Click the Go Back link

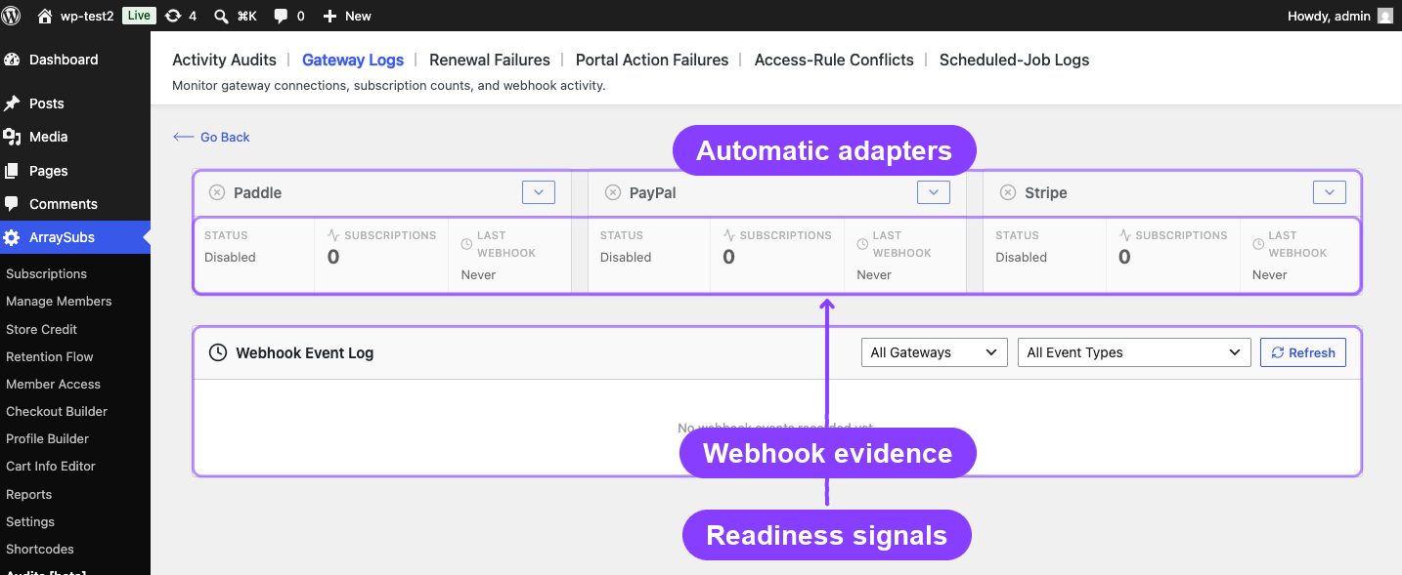(212, 138)
